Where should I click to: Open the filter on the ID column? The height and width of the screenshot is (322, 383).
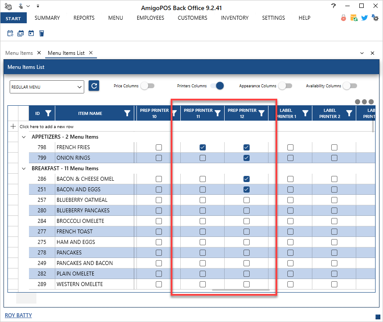pos(48,113)
